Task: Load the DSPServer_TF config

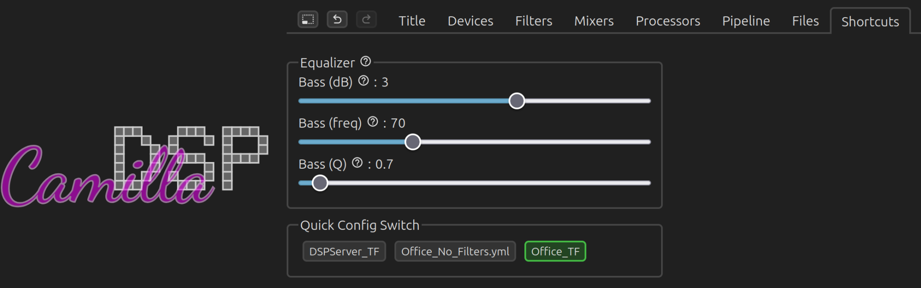Action: click(344, 251)
